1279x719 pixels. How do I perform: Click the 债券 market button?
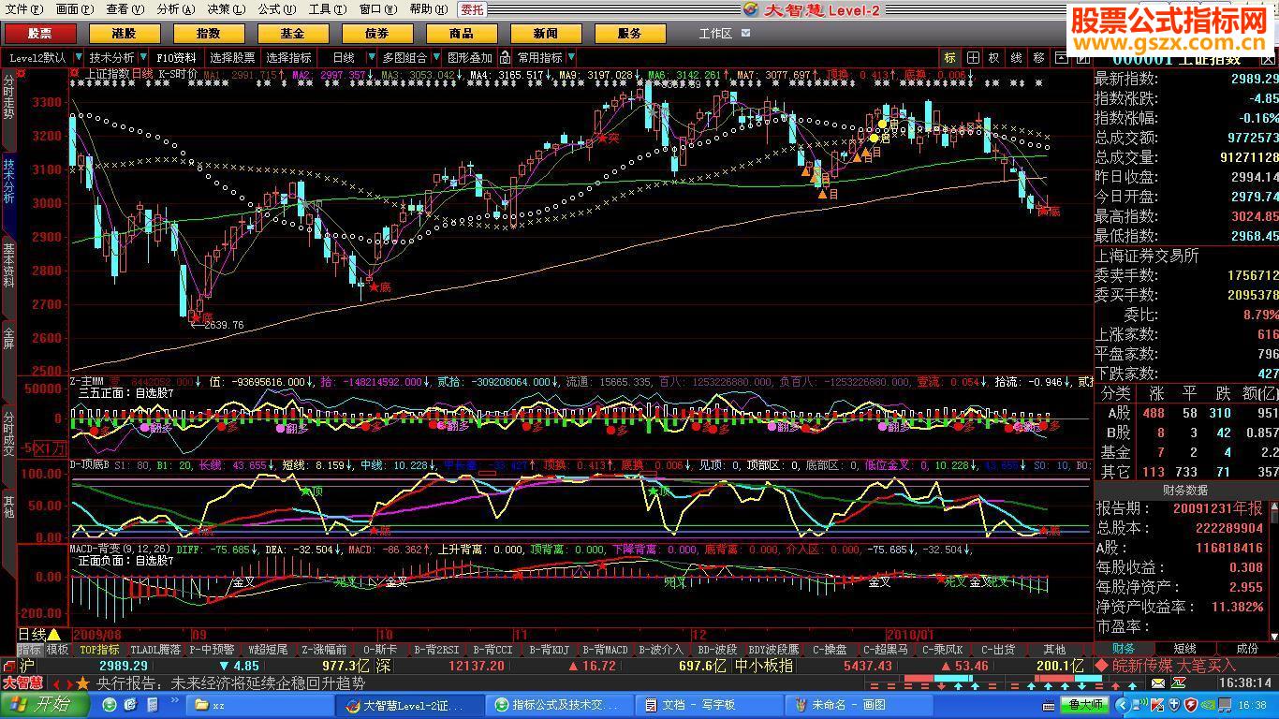tap(376, 34)
